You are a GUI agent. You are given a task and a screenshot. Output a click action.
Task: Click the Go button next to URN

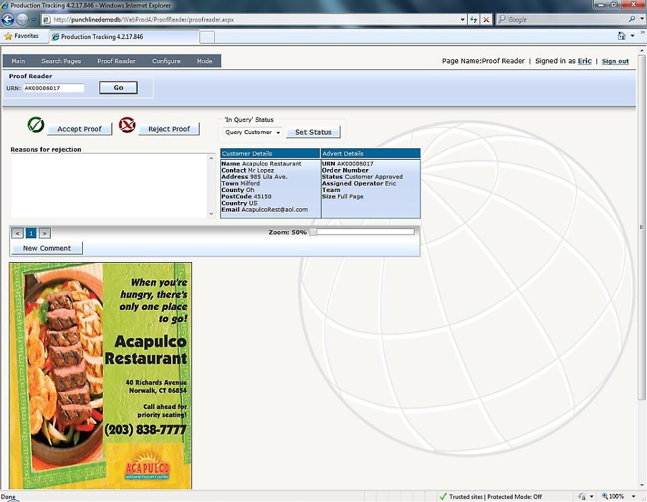pyautogui.click(x=119, y=88)
